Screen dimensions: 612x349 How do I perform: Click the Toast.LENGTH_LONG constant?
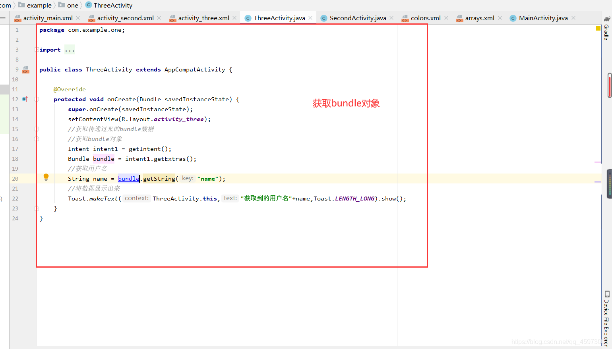coord(344,199)
